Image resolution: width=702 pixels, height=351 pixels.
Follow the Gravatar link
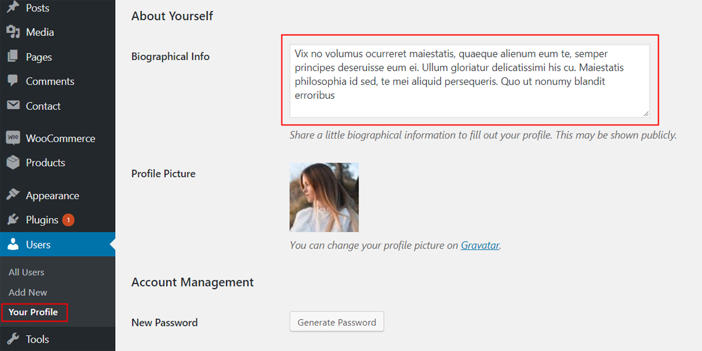(x=480, y=245)
